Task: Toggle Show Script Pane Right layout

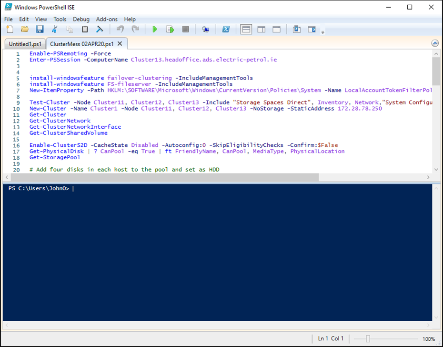Action: (x=261, y=30)
